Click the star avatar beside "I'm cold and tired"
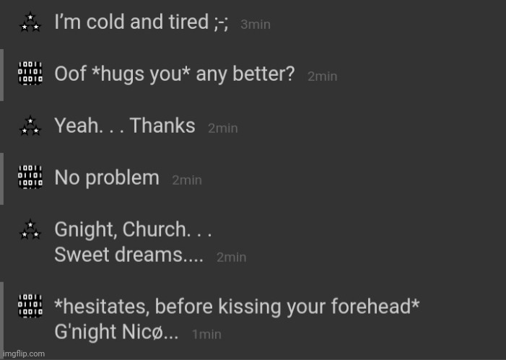 point(30,22)
